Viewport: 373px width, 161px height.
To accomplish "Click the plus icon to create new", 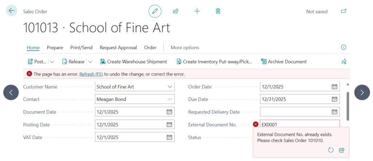I will pyautogui.click(x=197, y=11).
